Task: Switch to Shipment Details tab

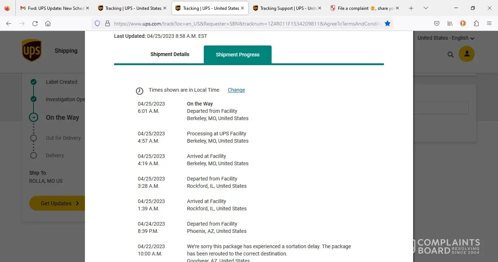Action: click(x=170, y=54)
